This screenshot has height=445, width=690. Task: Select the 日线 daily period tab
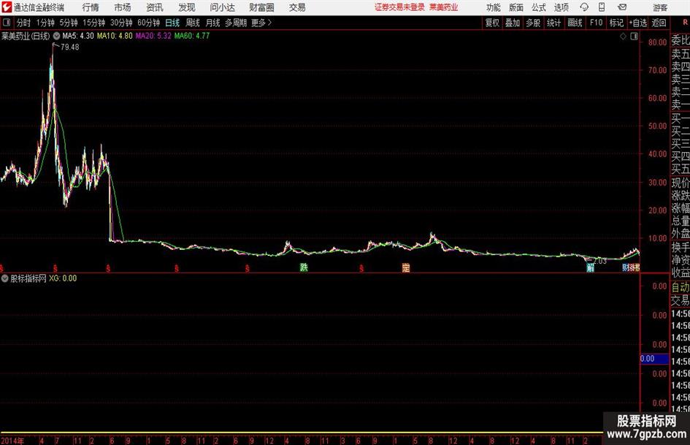click(172, 23)
